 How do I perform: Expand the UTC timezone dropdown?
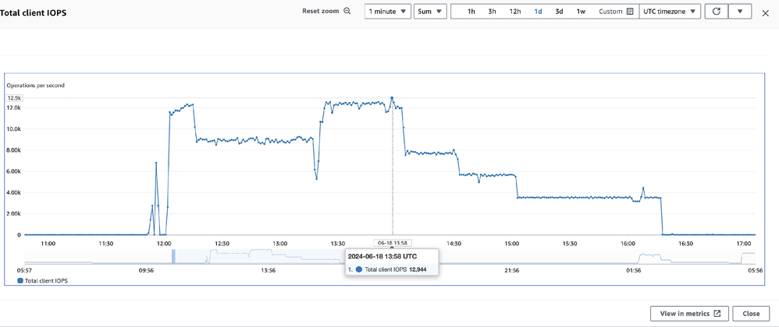[669, 12]
